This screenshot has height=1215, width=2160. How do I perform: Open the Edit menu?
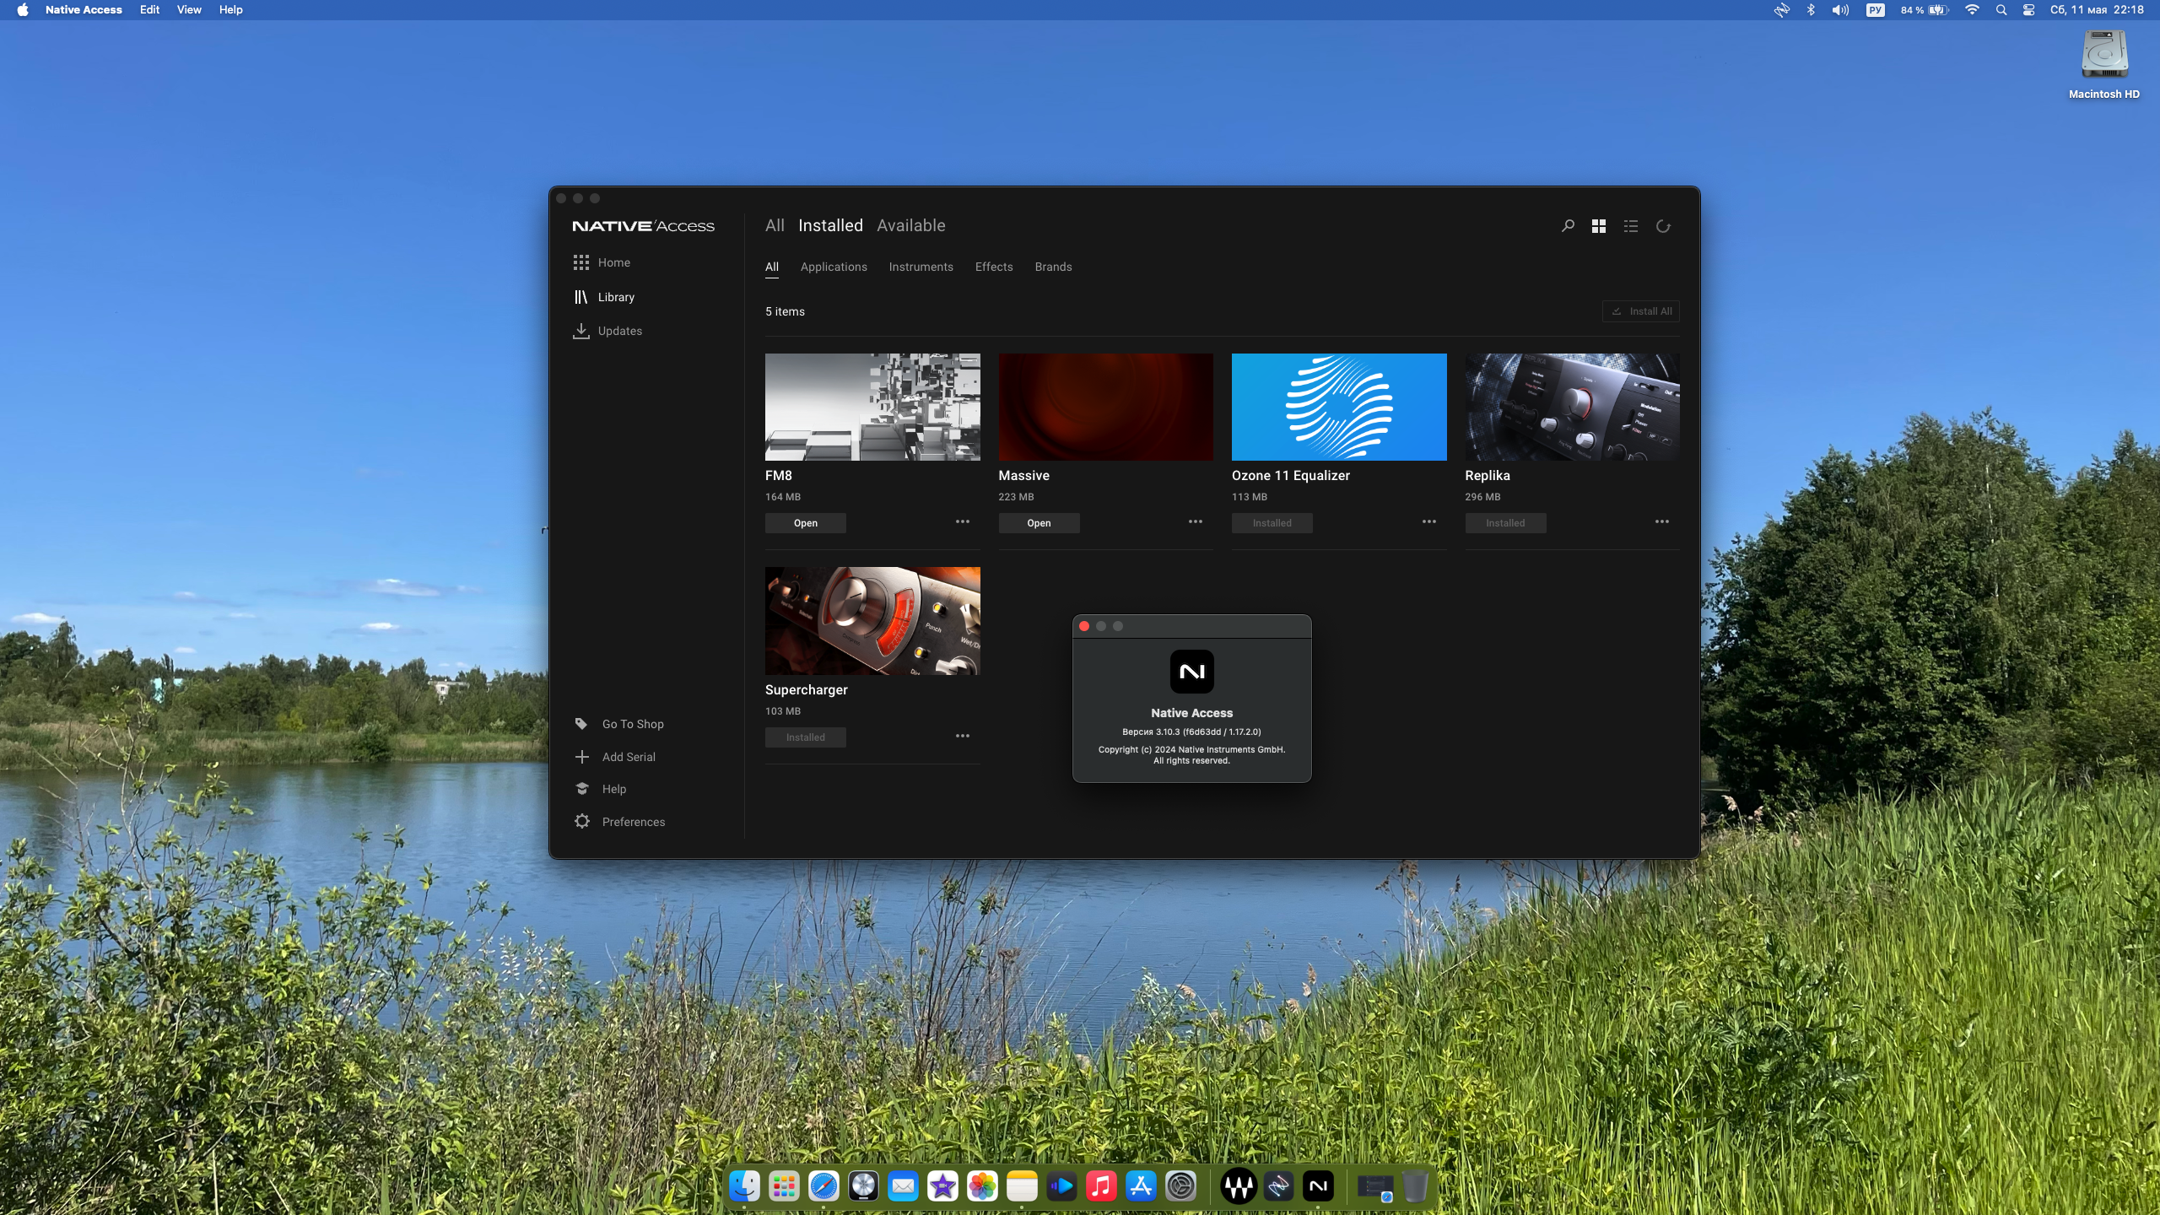tap(149, 10)
